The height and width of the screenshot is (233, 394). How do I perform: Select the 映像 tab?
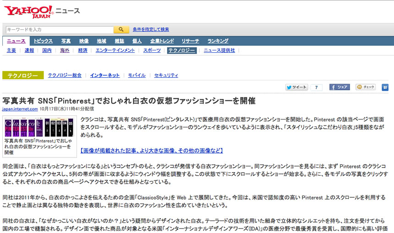[x=84, y=41]
